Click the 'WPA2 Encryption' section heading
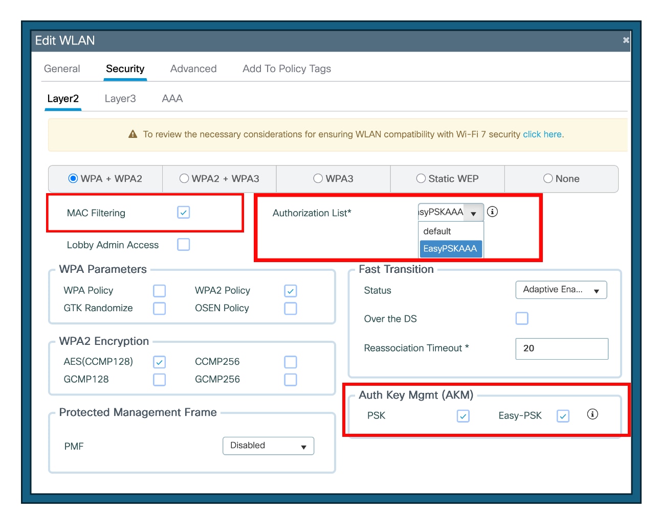The height and width of the screenshot is (514, 660). click(x=104, y=341)
